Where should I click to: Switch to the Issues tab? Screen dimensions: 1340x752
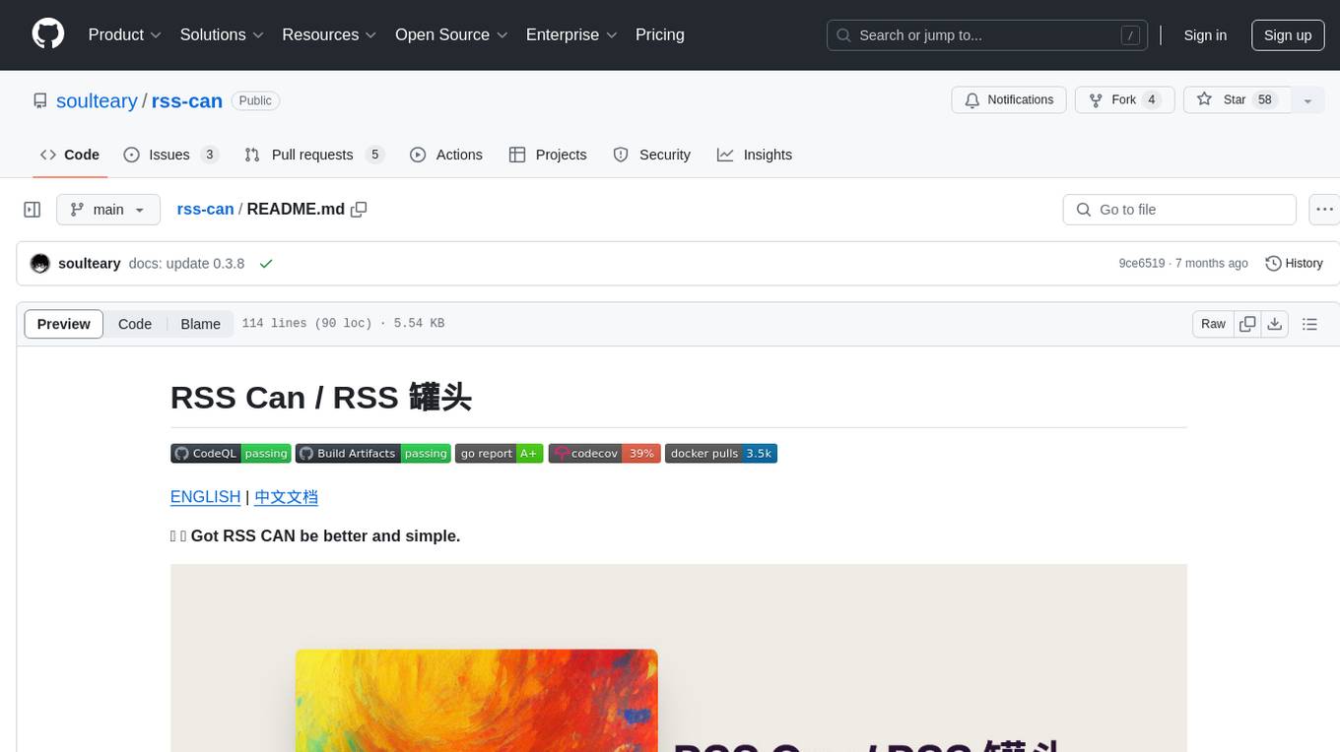170,155
